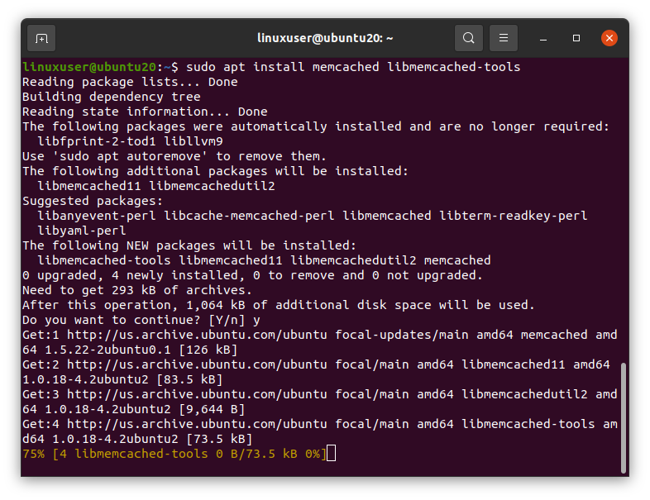Click the yellow 75% download progress line
Viewport: 650px width, 500px height.
(x=174, y=454)
